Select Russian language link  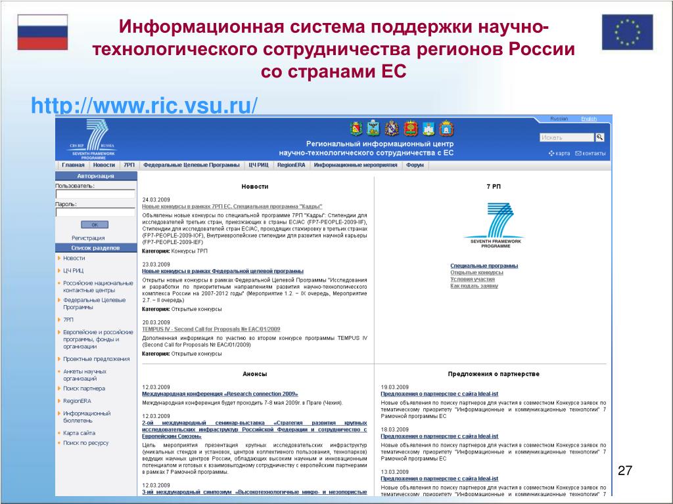point(559,119)
